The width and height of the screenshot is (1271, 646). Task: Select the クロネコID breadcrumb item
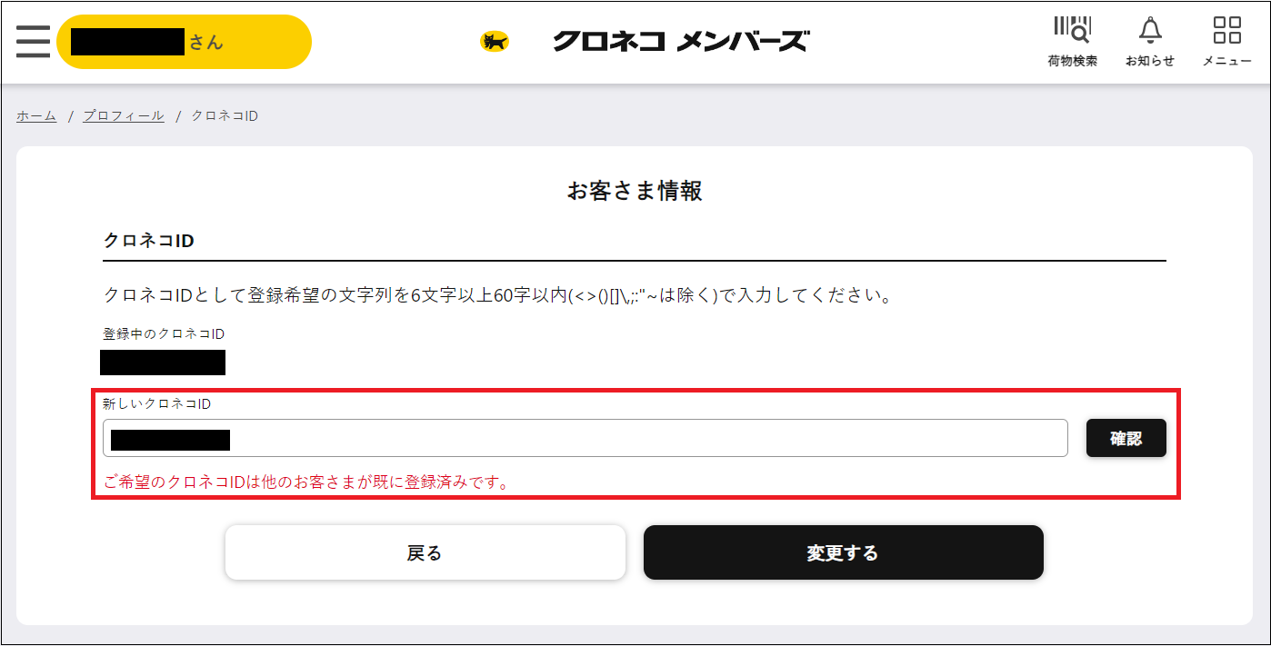[224, 115]
